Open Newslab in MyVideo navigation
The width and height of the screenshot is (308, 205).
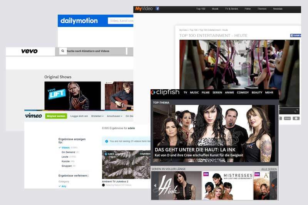[278, 9]
